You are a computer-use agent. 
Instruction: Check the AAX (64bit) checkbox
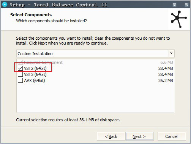(x=20, y=81)
